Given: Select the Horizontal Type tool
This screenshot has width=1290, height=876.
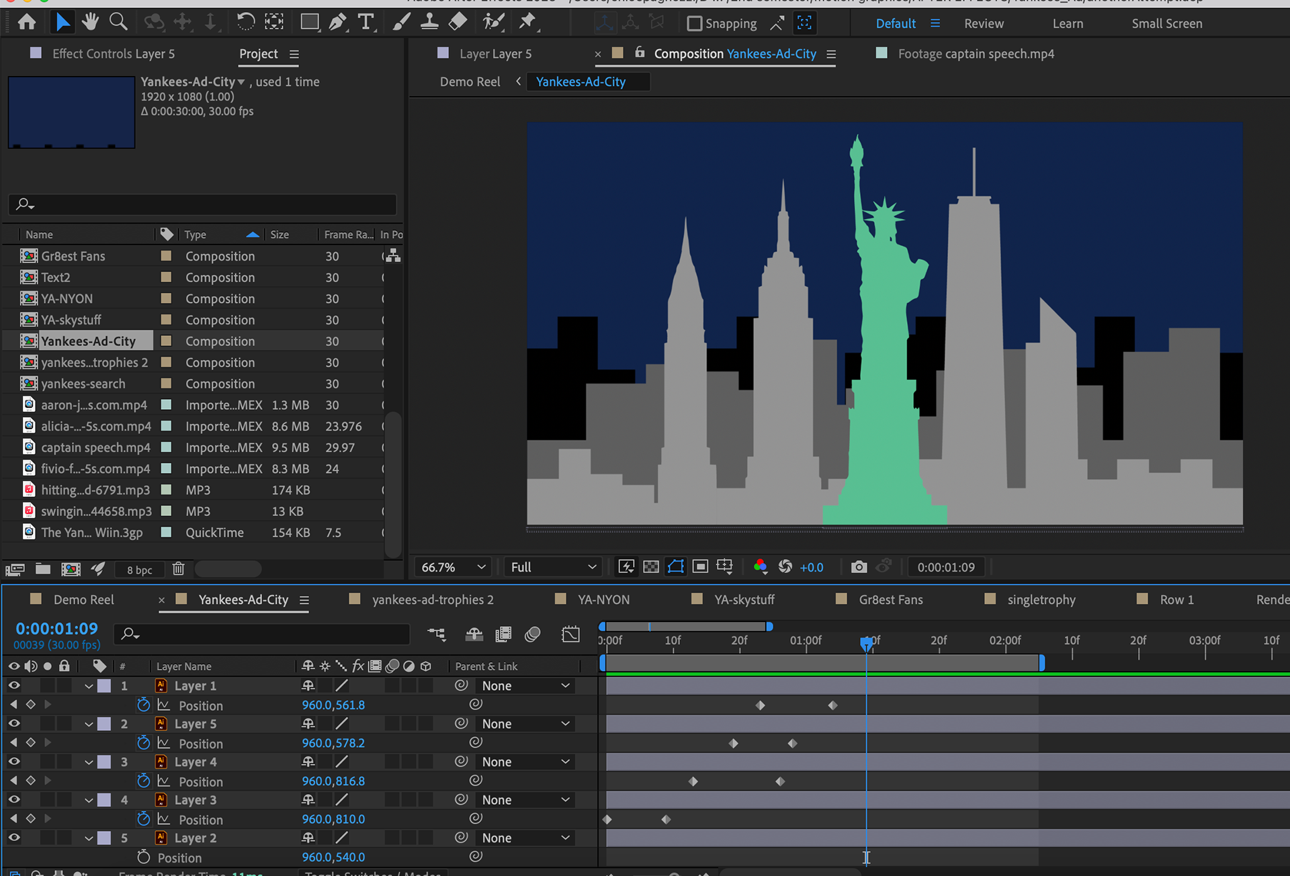Looking at the screenshot, I should [365, 22].
